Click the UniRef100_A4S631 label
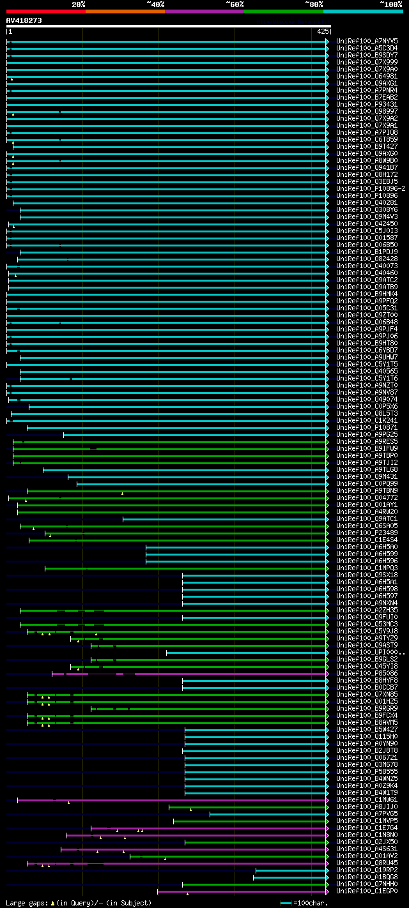 pyautogui.click(x=367, y=849)
